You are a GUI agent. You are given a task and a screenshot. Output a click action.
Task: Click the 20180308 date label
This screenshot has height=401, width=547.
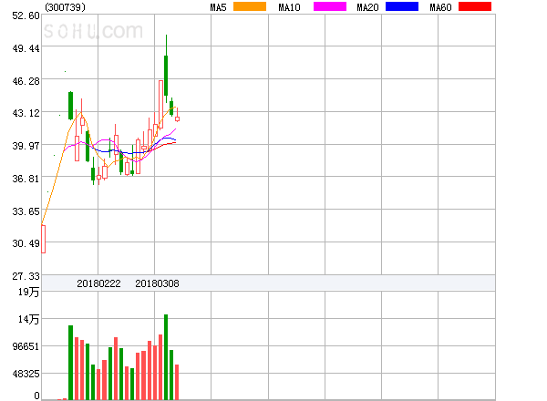[x=157, y=283]
